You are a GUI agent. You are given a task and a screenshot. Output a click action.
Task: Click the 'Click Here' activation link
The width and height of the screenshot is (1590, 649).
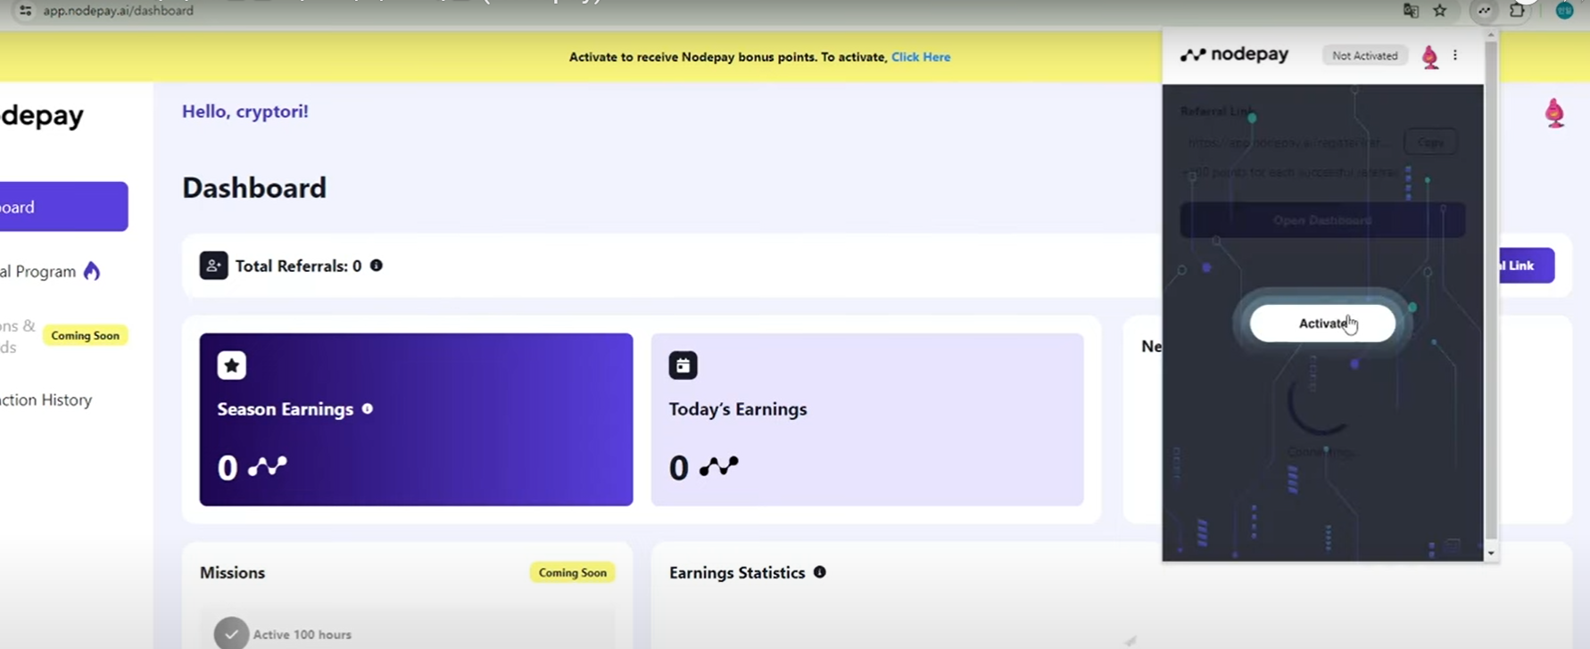click(x=921, y=57)
